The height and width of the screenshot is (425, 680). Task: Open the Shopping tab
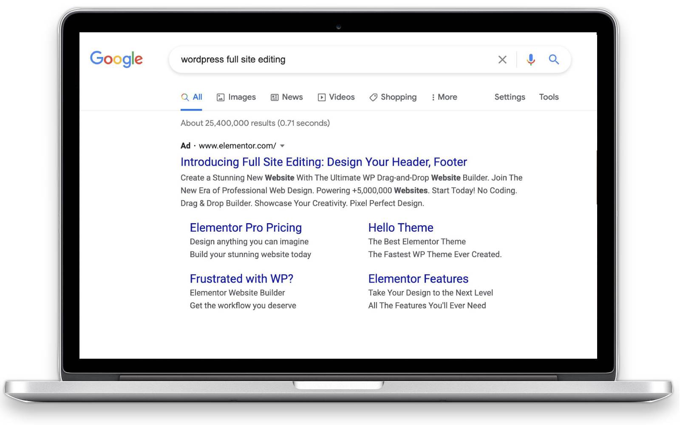(393, 97)
